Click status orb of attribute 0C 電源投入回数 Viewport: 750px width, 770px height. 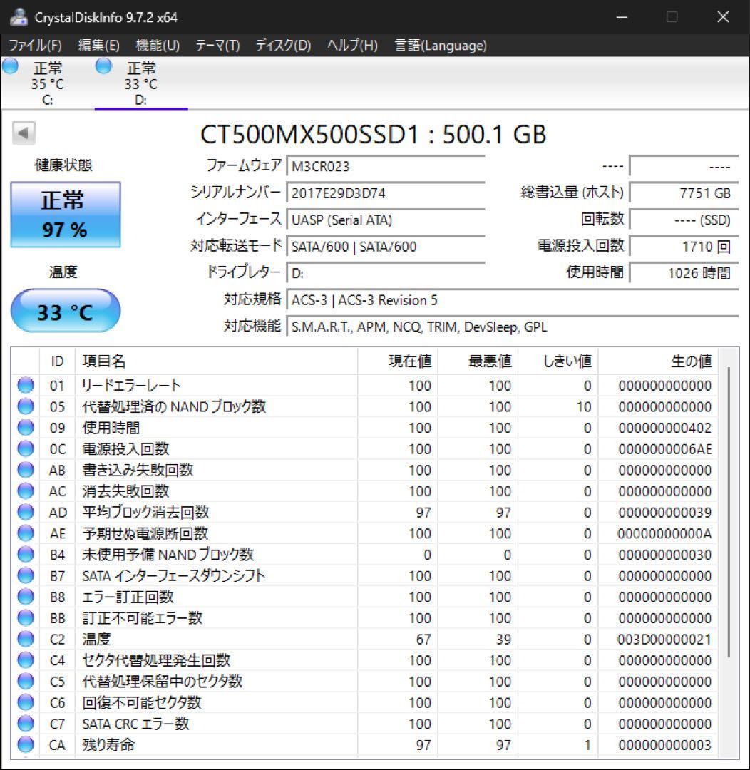click(x=26, y=449)
